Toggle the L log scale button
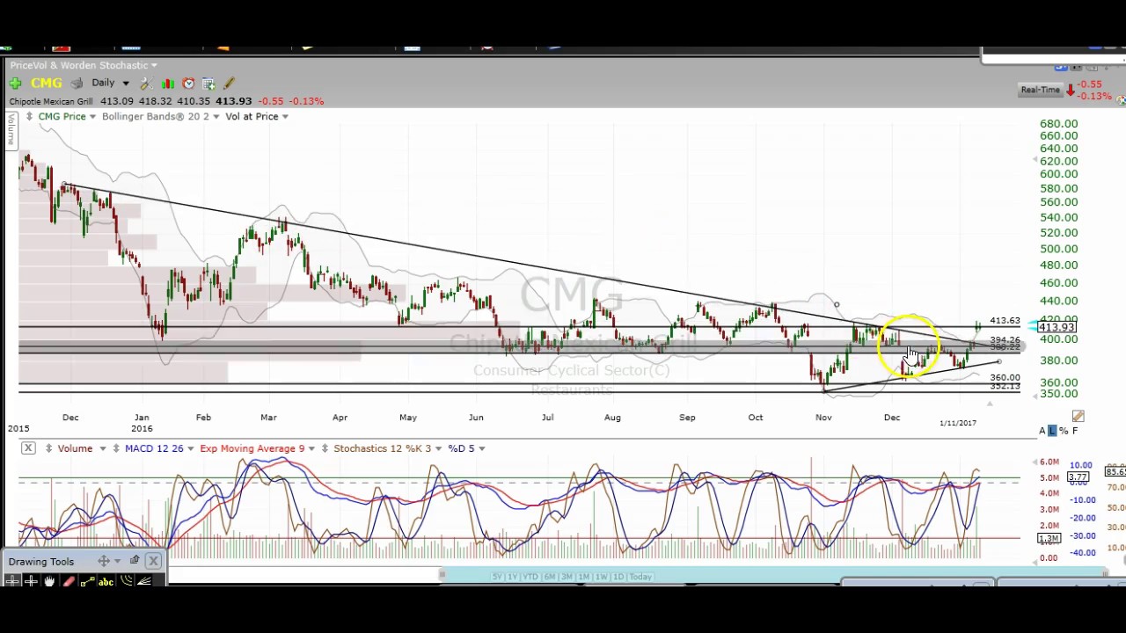This screenshot has width=1126, height=633. tap(1052, 431)
